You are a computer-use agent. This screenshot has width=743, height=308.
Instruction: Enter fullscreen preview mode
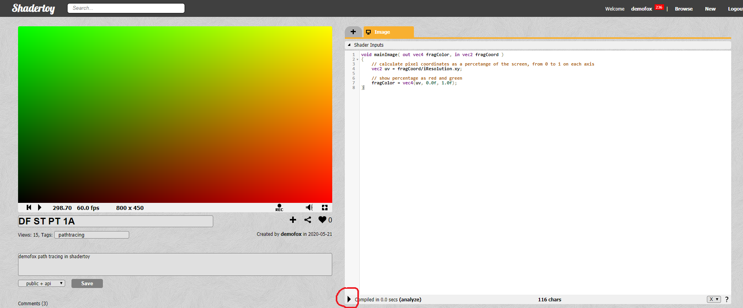click(325, 208)
